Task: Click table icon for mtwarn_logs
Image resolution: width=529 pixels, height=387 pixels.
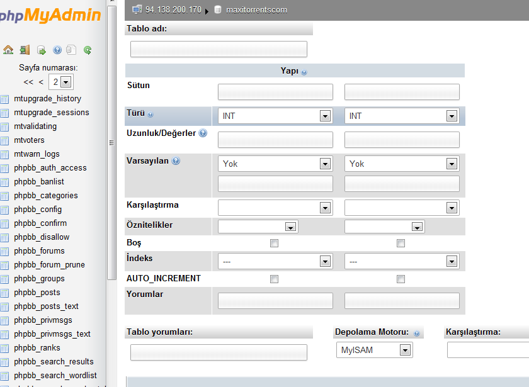Action: tap(4, 154)
